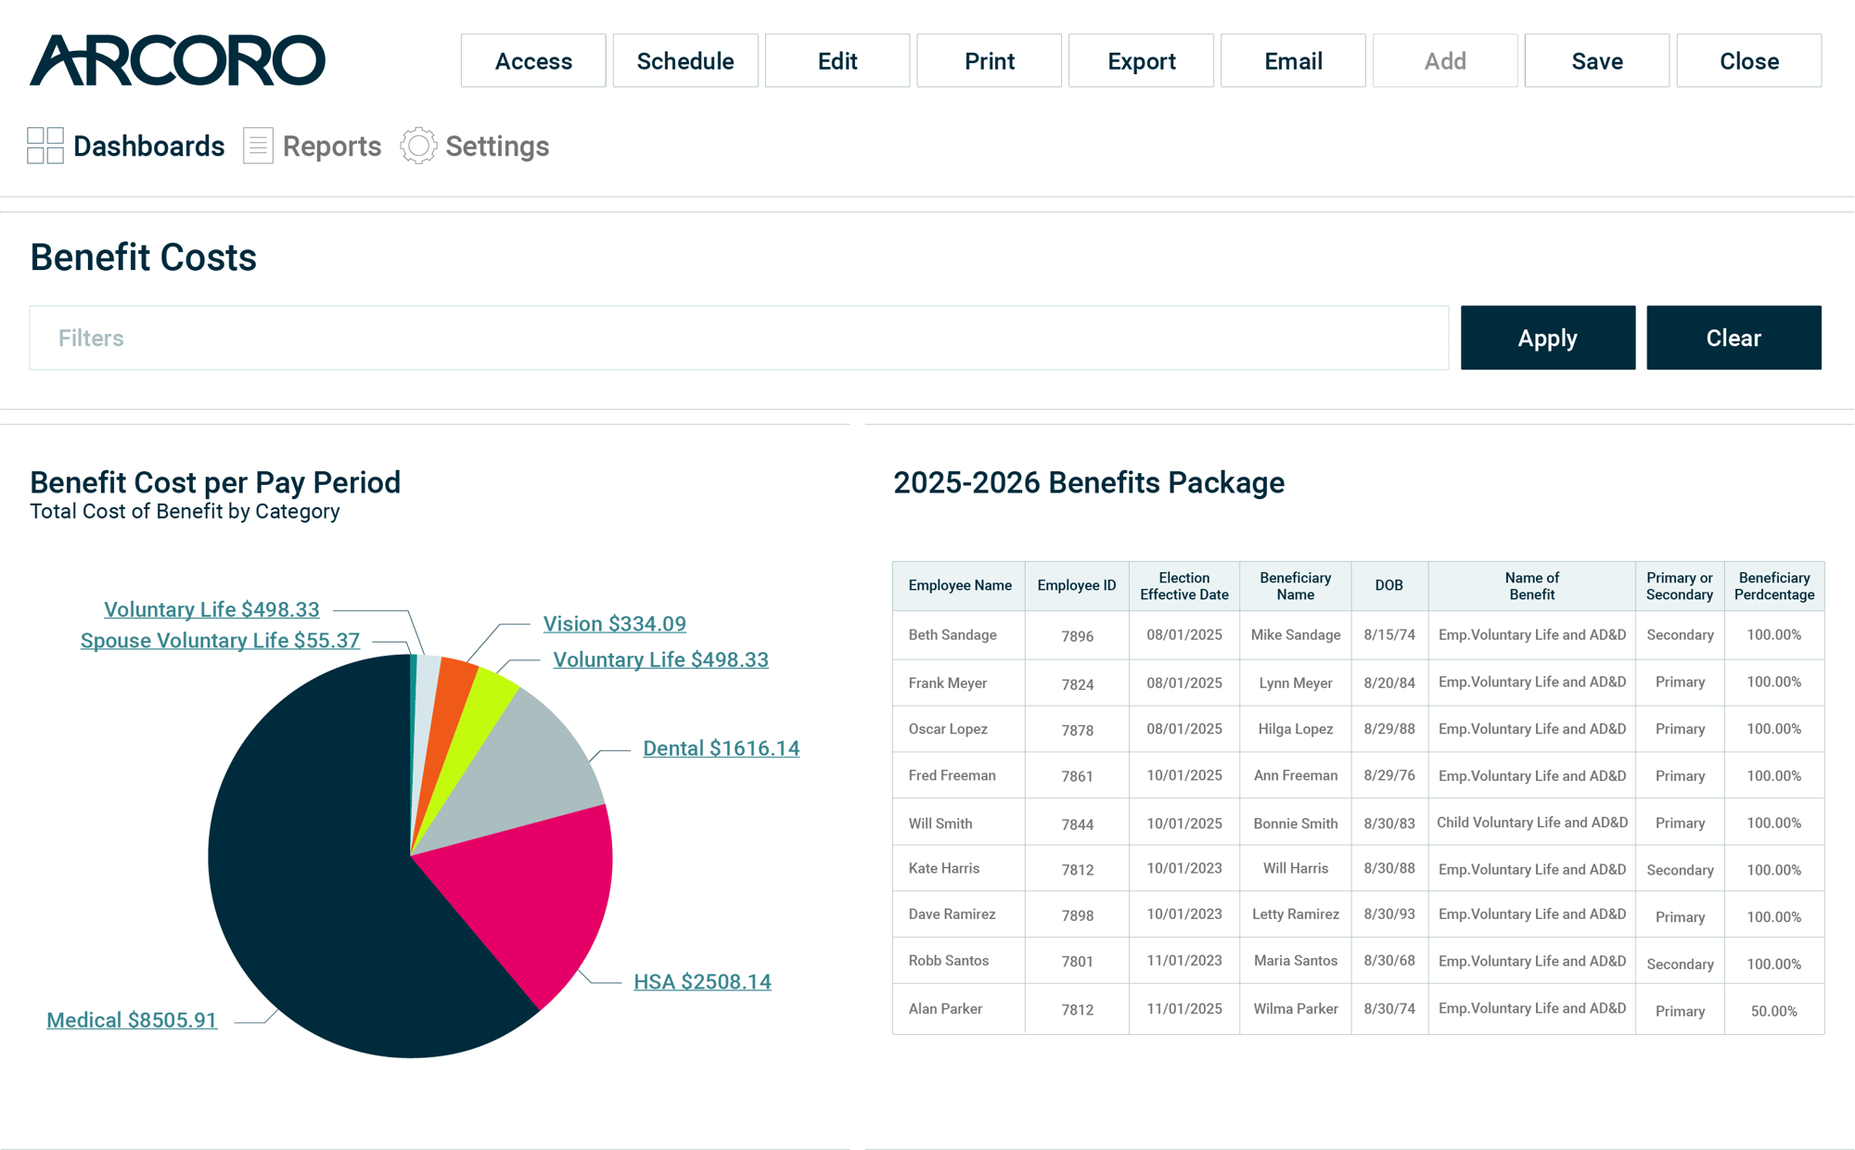This screenshot has width=1855, height=1150.
Task: Open the HSA $2508.14 chart link
Action: tap(702, 981)
